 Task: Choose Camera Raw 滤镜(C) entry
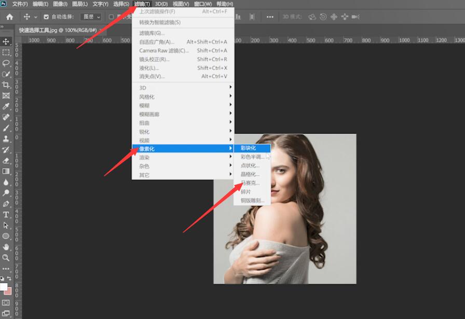point(183,50)
